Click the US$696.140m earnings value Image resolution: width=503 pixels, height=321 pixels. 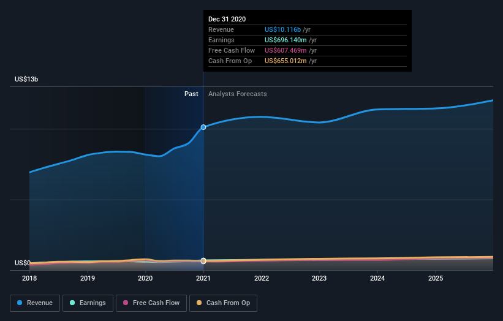(x=286, y=40)
